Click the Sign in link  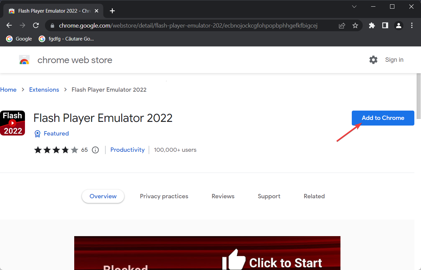(x=394, y=60)
